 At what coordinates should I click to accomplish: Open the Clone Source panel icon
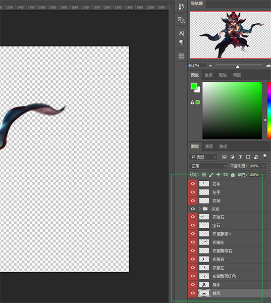click(181, 20)
